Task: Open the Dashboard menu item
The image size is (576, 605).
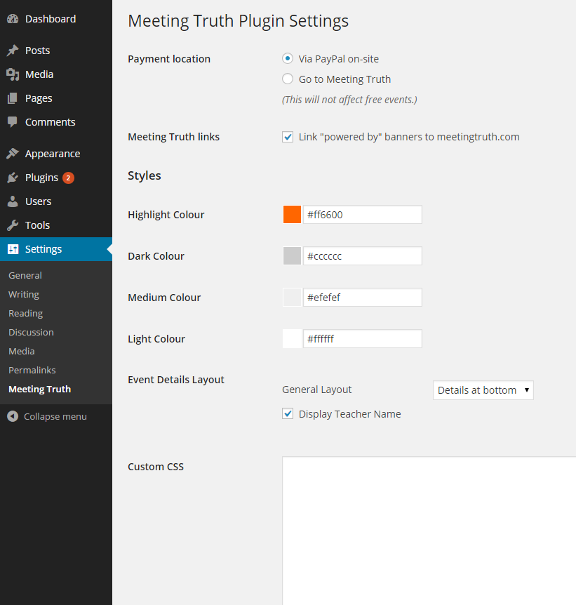Action: click(x=56, y=19)
